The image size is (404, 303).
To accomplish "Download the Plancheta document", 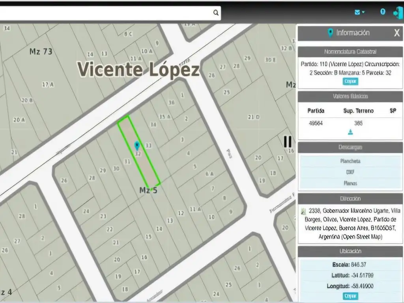I will (x=350, y=161).
